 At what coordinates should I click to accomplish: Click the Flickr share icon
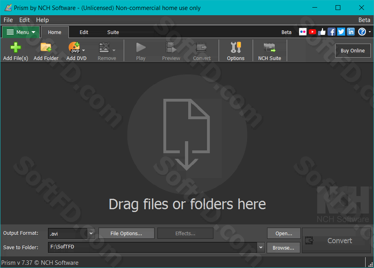[x=303, y=32]
